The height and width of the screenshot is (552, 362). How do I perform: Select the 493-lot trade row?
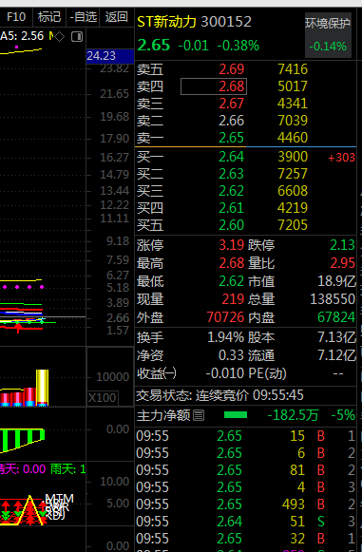point(246,504)
